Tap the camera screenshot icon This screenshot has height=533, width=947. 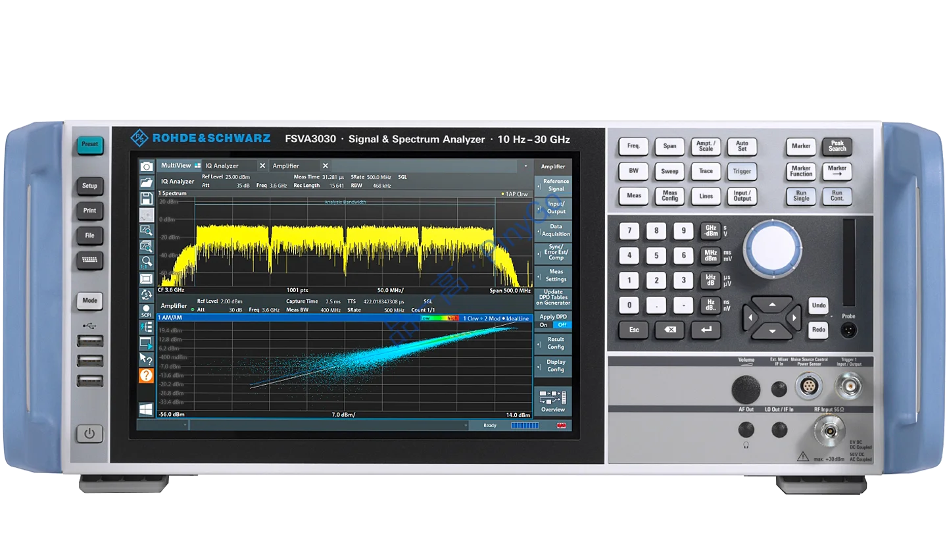point(147,166)
